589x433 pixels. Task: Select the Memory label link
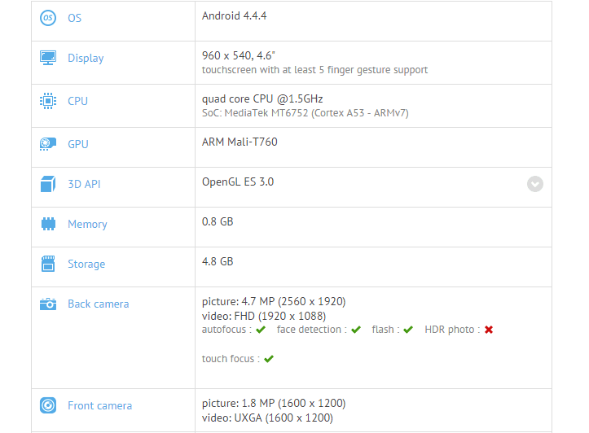pyautogui.click(x=87, y=224)
